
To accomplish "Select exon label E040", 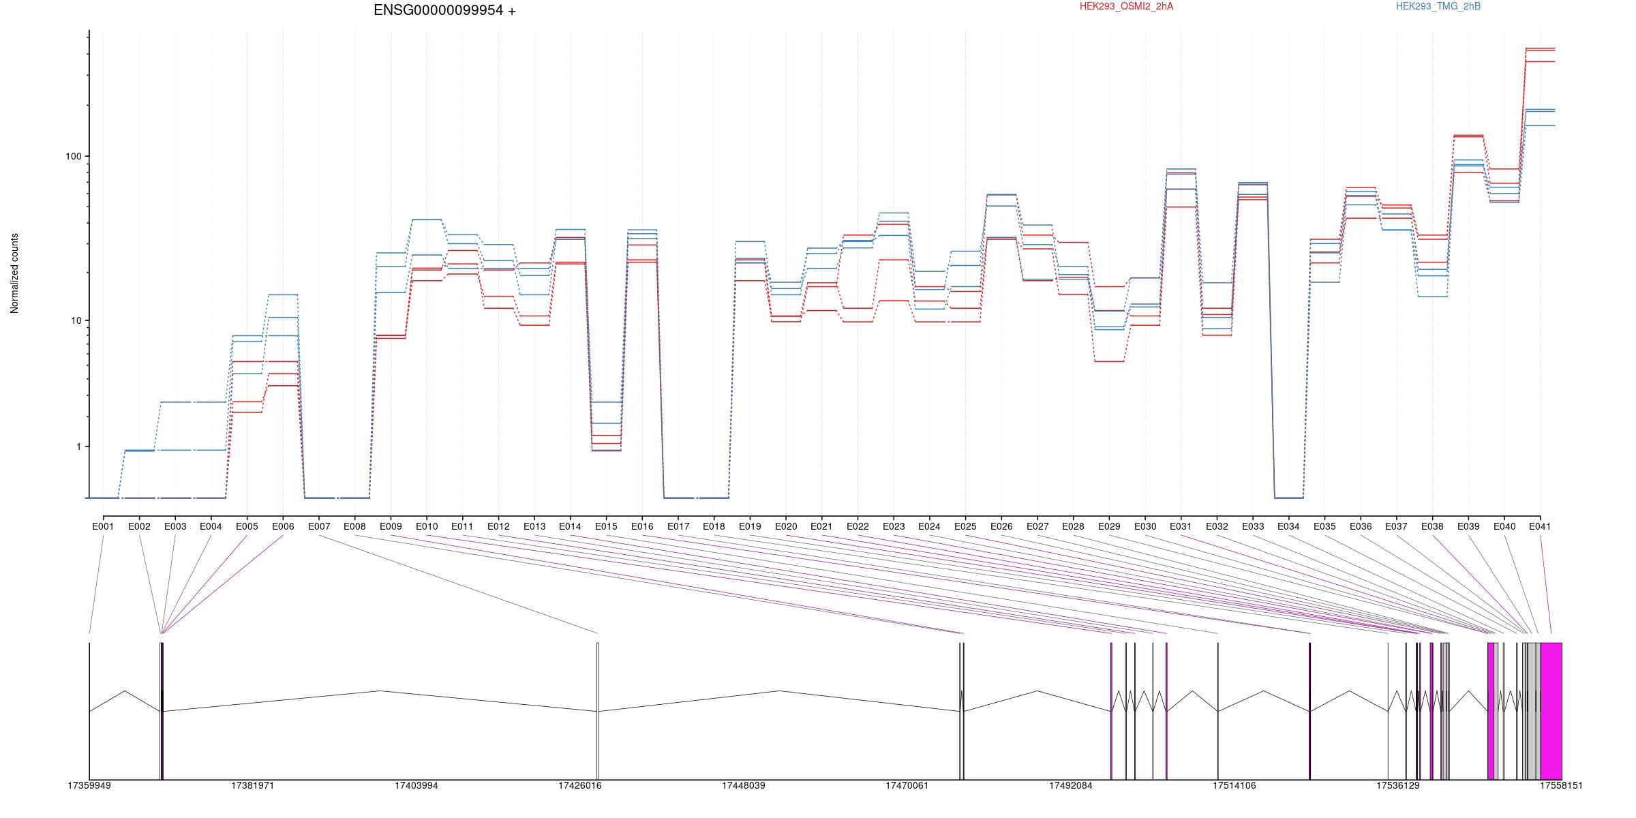I will point(1504,527).
